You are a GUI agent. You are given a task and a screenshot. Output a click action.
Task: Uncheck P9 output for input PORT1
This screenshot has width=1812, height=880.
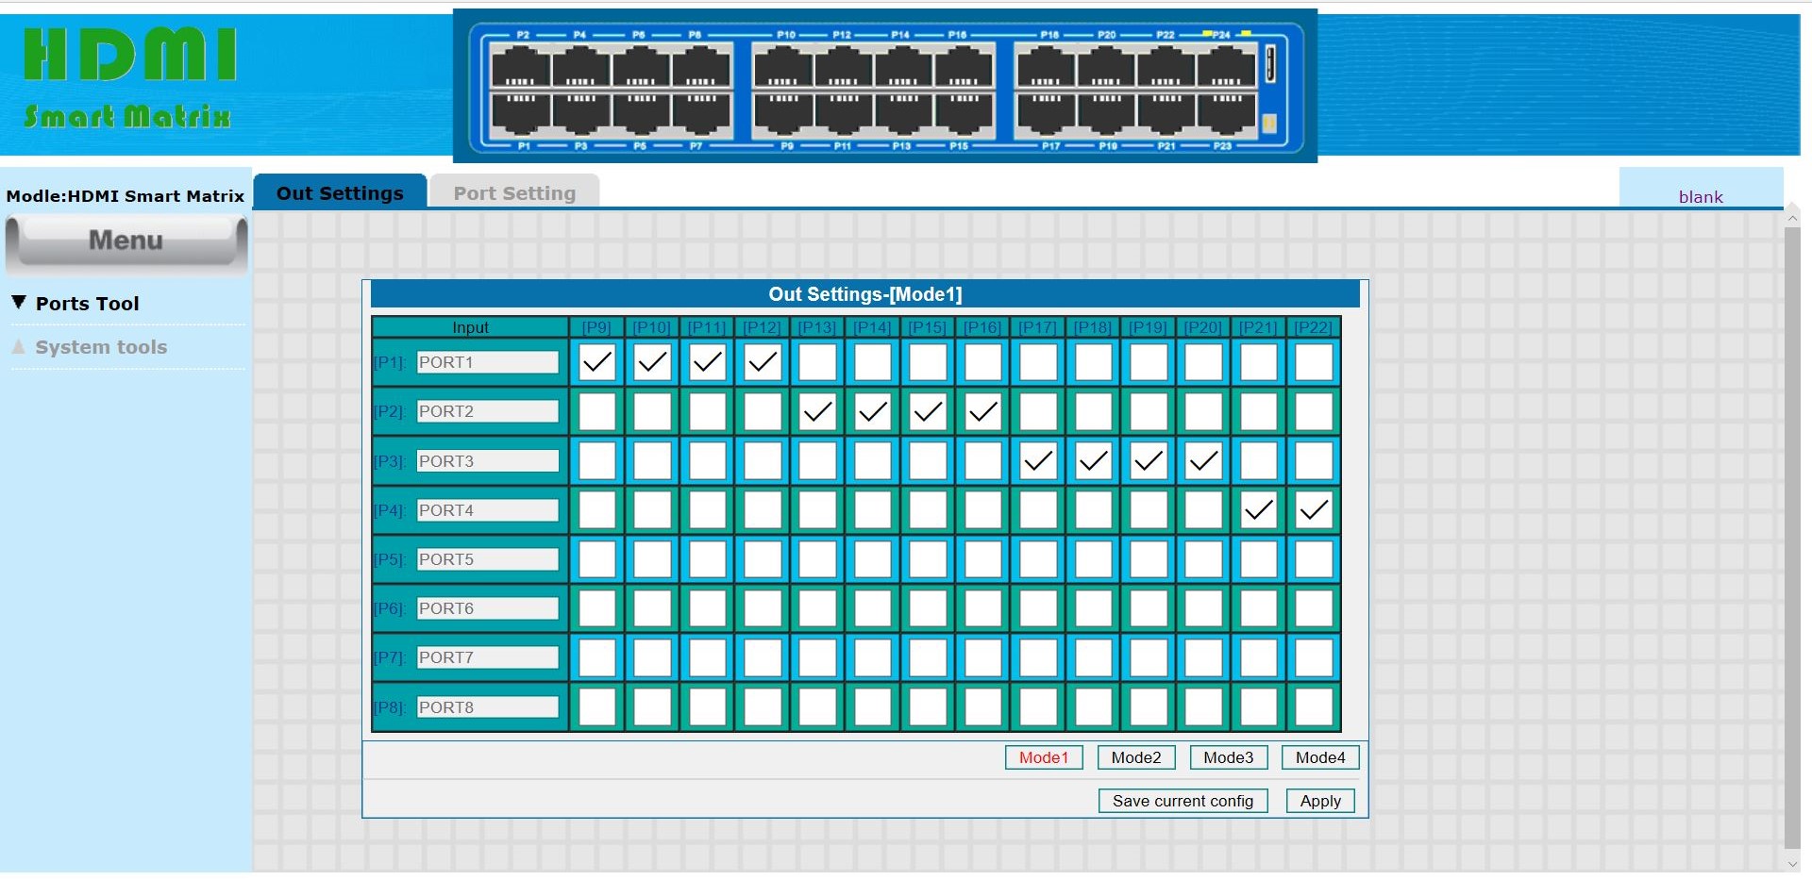(x=597, y=362)
